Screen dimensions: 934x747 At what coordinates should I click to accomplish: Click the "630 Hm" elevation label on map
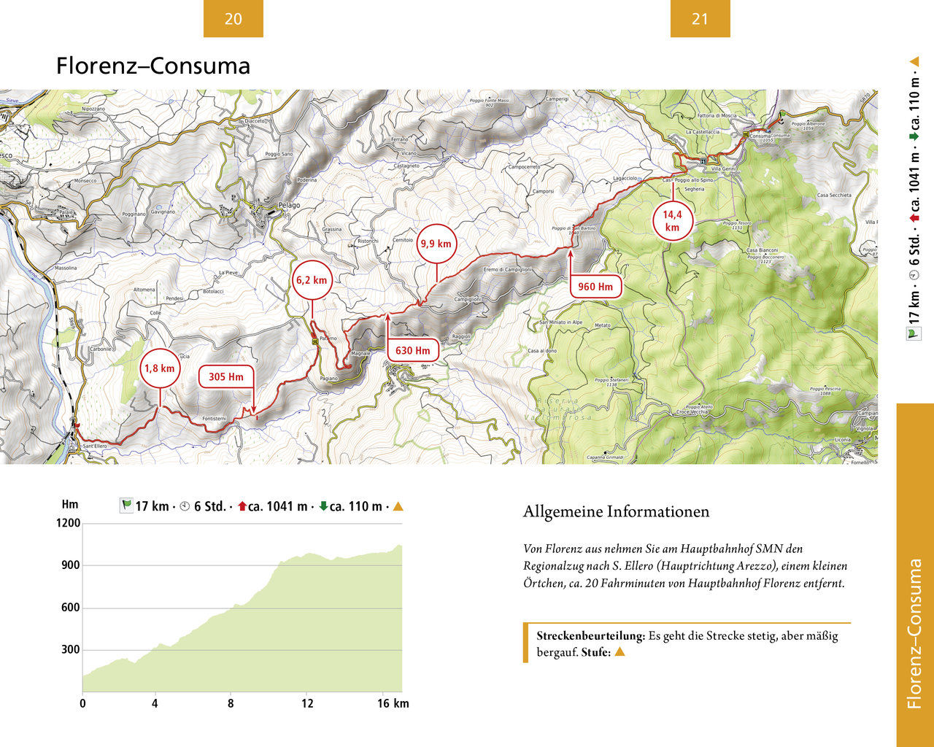point(412,351)
